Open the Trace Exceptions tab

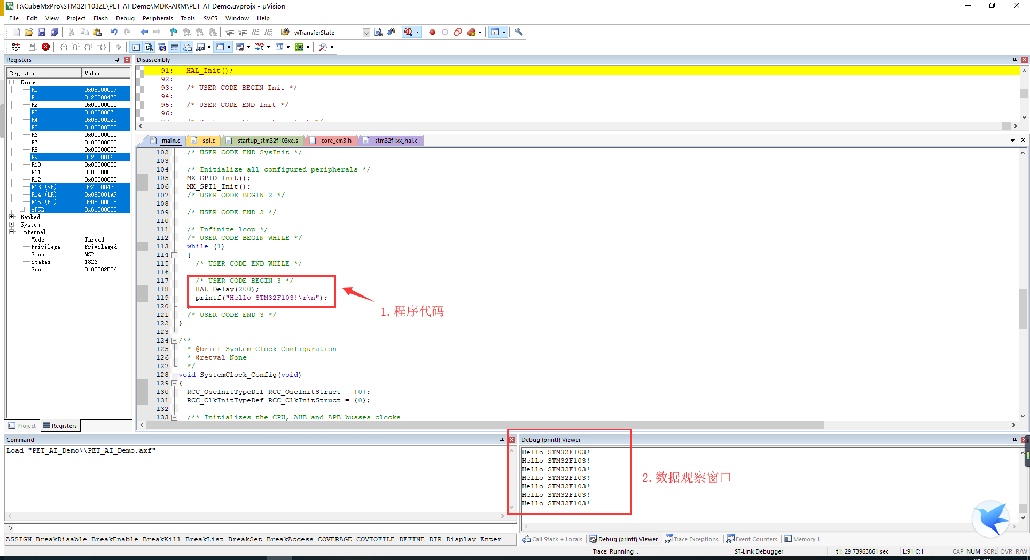pyautogui.click(x=692, y=539)
